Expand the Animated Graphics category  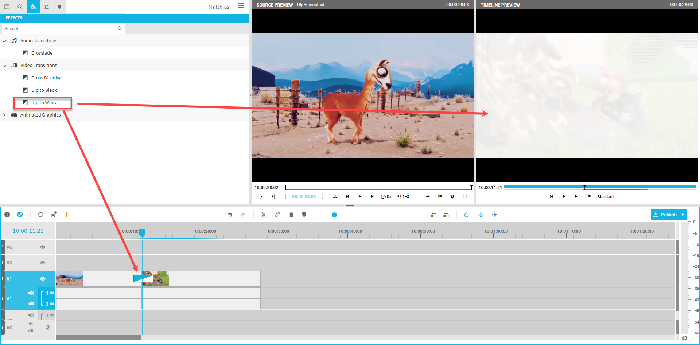(x=4, y=115)
